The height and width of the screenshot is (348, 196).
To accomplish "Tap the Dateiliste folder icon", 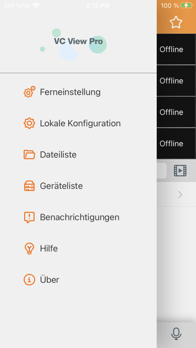I will click(x=29, y=154).
